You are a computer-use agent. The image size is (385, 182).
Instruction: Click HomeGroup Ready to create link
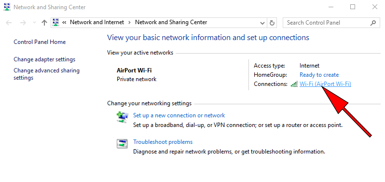pos(319,75)
